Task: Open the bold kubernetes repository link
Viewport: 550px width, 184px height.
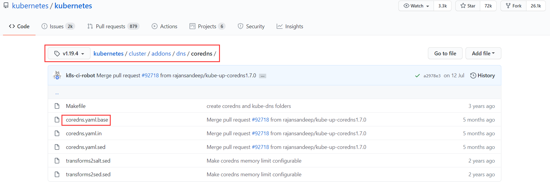Action: [73, 6]
